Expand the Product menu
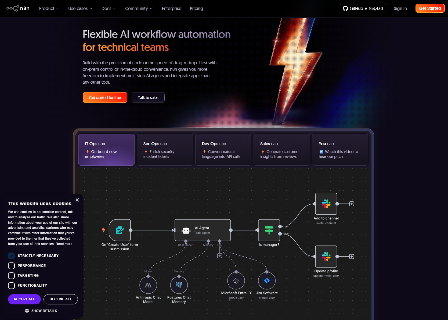The height and width of the screenshot is (320, 448). tap(49, 8)
